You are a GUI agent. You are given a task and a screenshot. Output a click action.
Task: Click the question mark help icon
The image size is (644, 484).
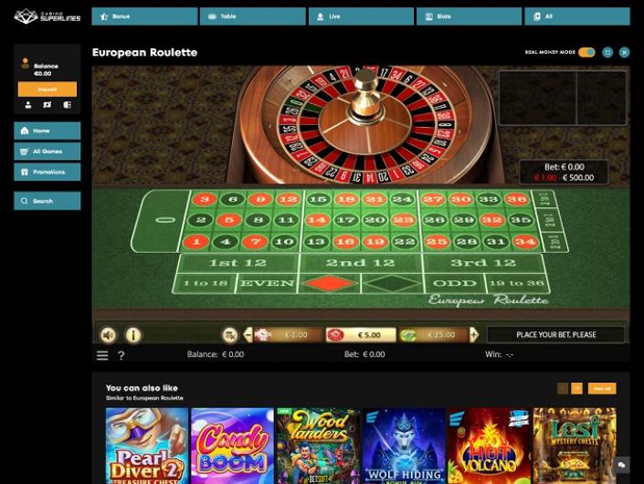pos(121,355)
